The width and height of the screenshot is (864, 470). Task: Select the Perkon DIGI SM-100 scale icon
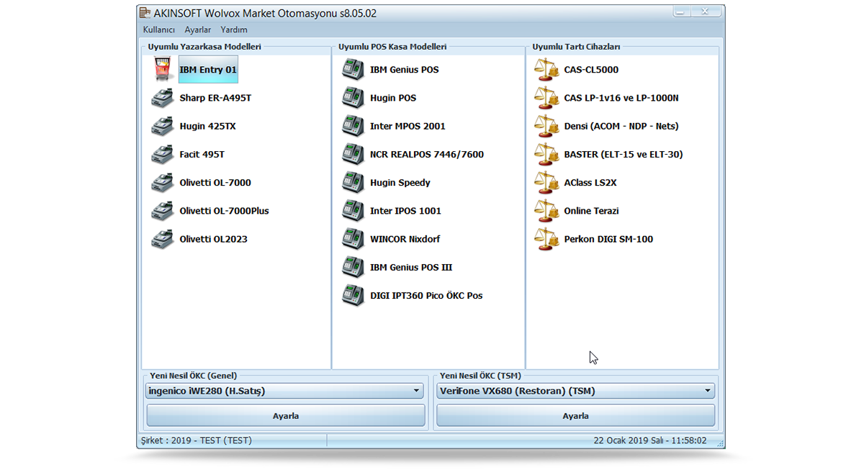coord(546,239)
